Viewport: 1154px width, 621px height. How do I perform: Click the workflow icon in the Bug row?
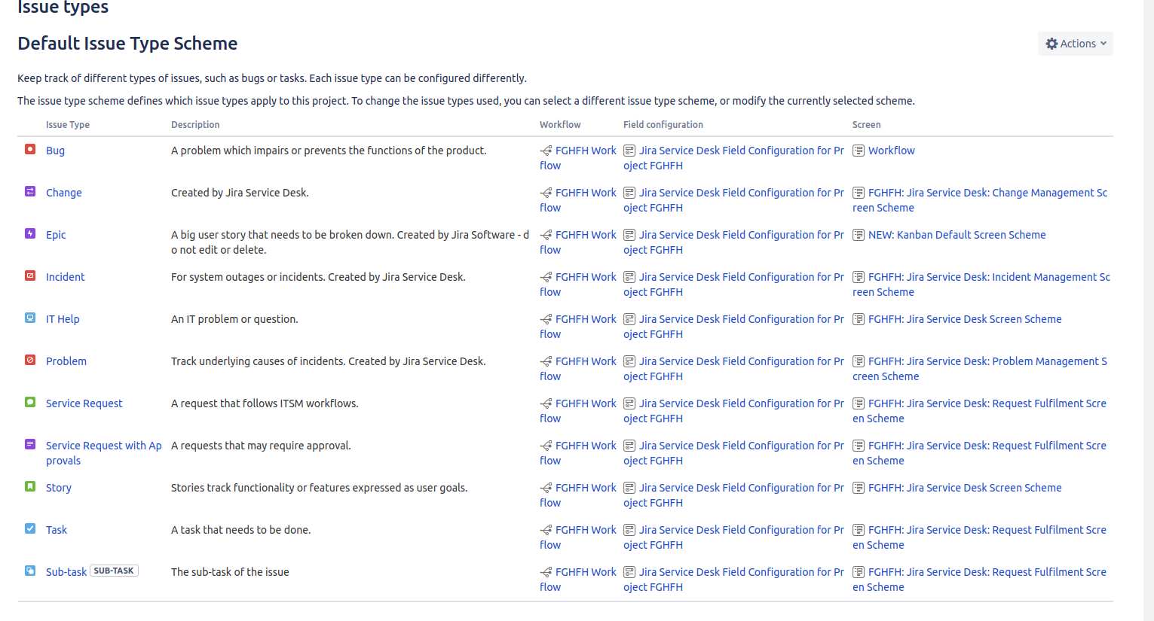pyautogui.click(x=546, y=151)
